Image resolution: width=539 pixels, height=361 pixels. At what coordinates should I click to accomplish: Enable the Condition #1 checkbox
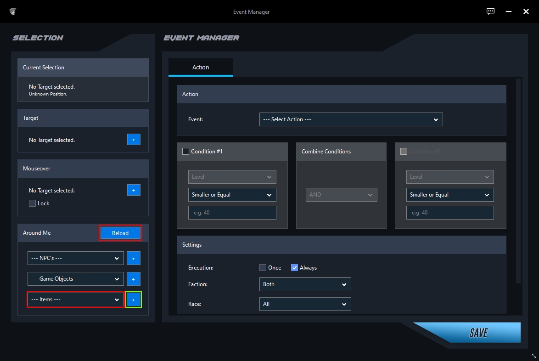186,152
